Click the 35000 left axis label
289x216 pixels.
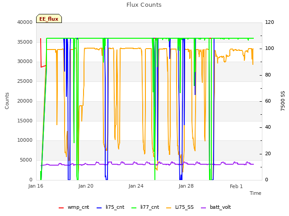click(x=25, y=42)
